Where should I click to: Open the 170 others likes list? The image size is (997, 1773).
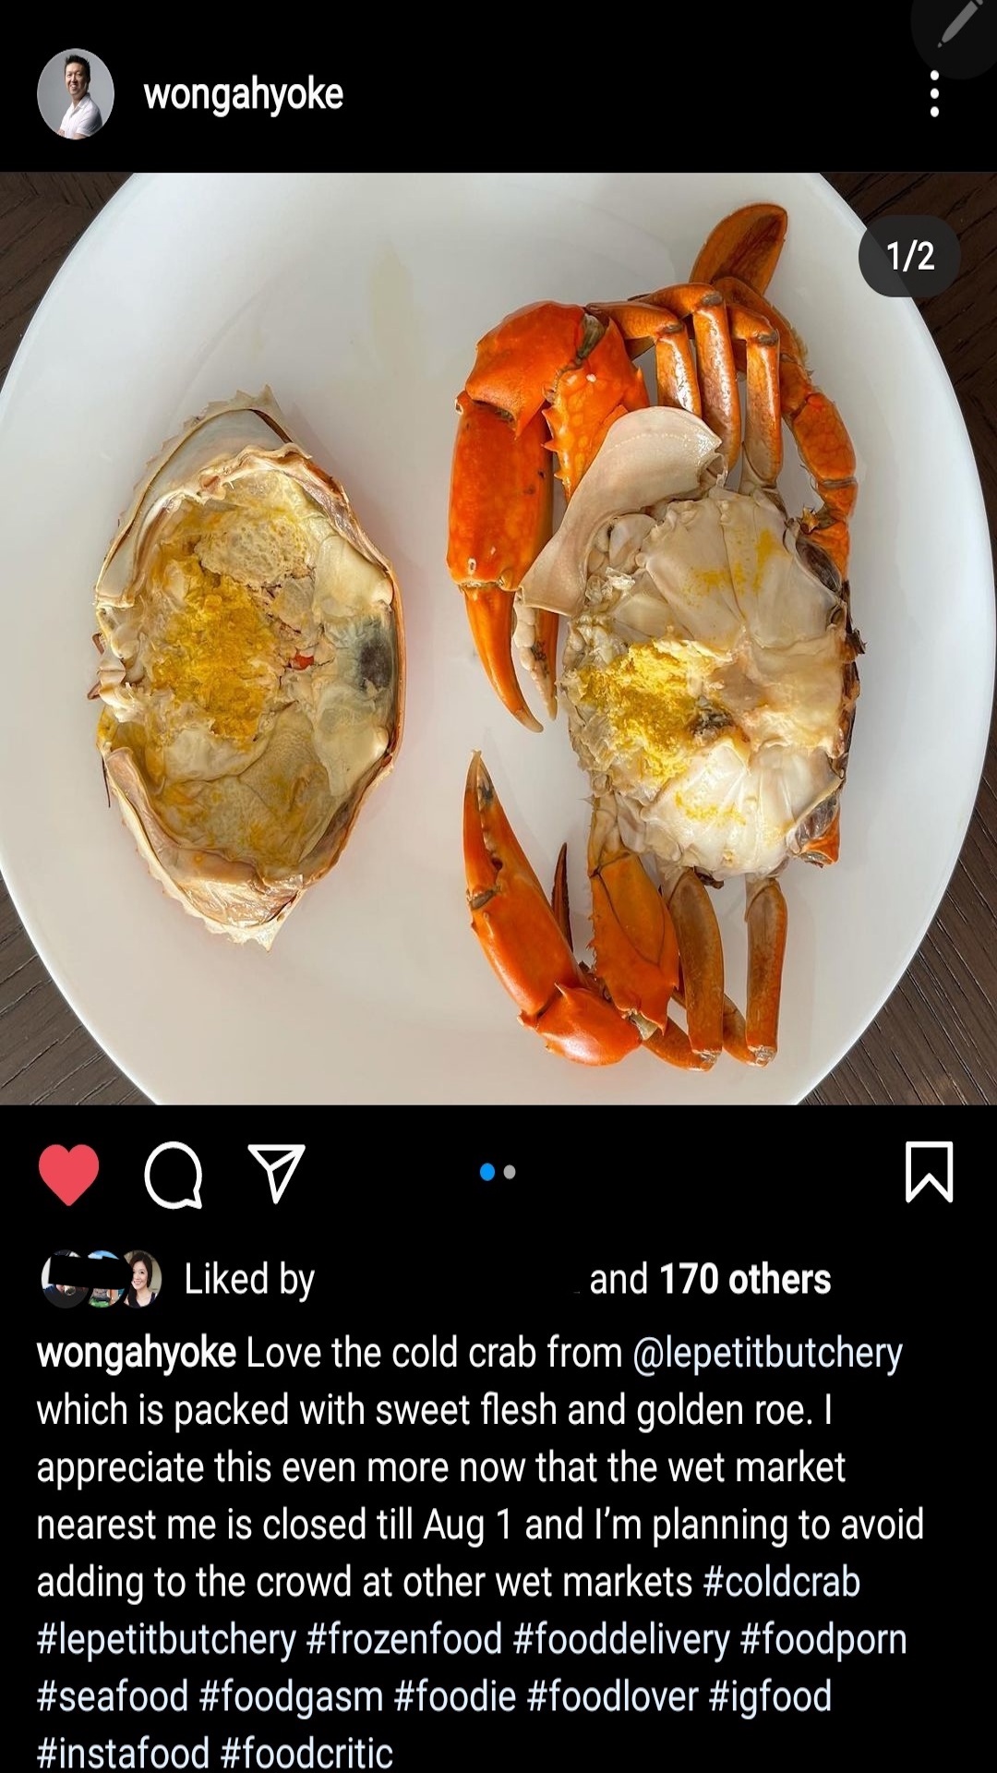(744, 1279)
